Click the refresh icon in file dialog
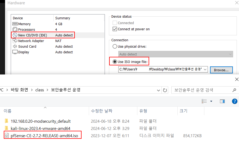 point(165,90)
